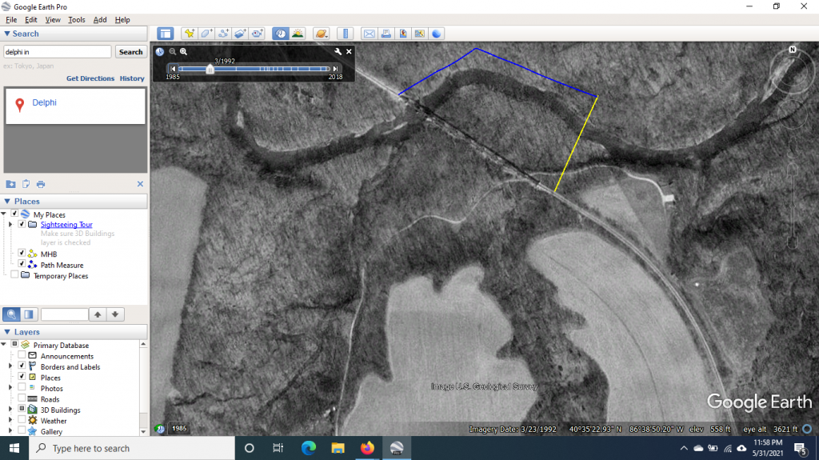
Task: Enable sunlight across the landscape
Action: coord(298,34)
